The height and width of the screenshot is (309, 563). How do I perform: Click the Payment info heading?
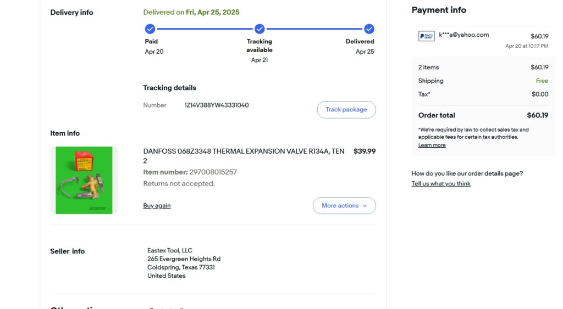[439, 10]
